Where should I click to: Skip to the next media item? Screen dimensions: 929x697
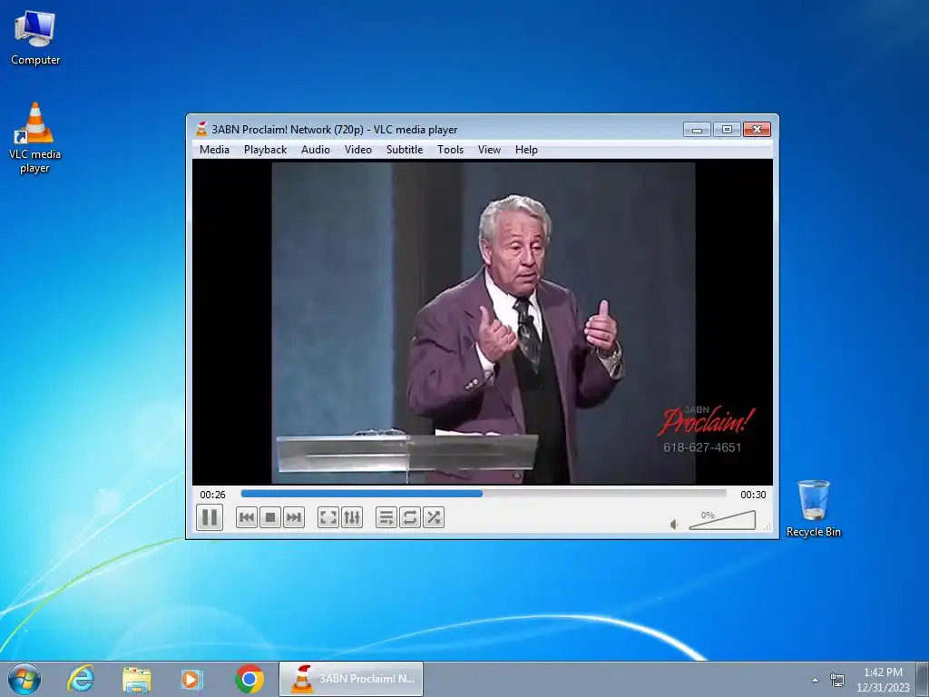[x=294, y=517]
